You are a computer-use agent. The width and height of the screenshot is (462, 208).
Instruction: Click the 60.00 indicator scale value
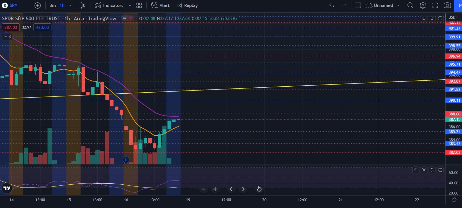coord(453,173)
